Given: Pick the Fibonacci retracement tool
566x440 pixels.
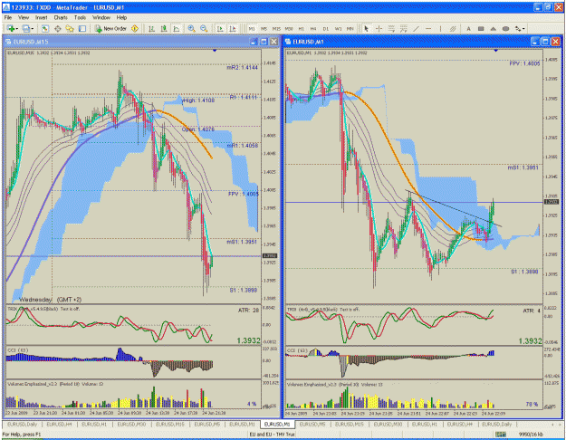Looking at the screenshot, I should [x=391, y=28].
